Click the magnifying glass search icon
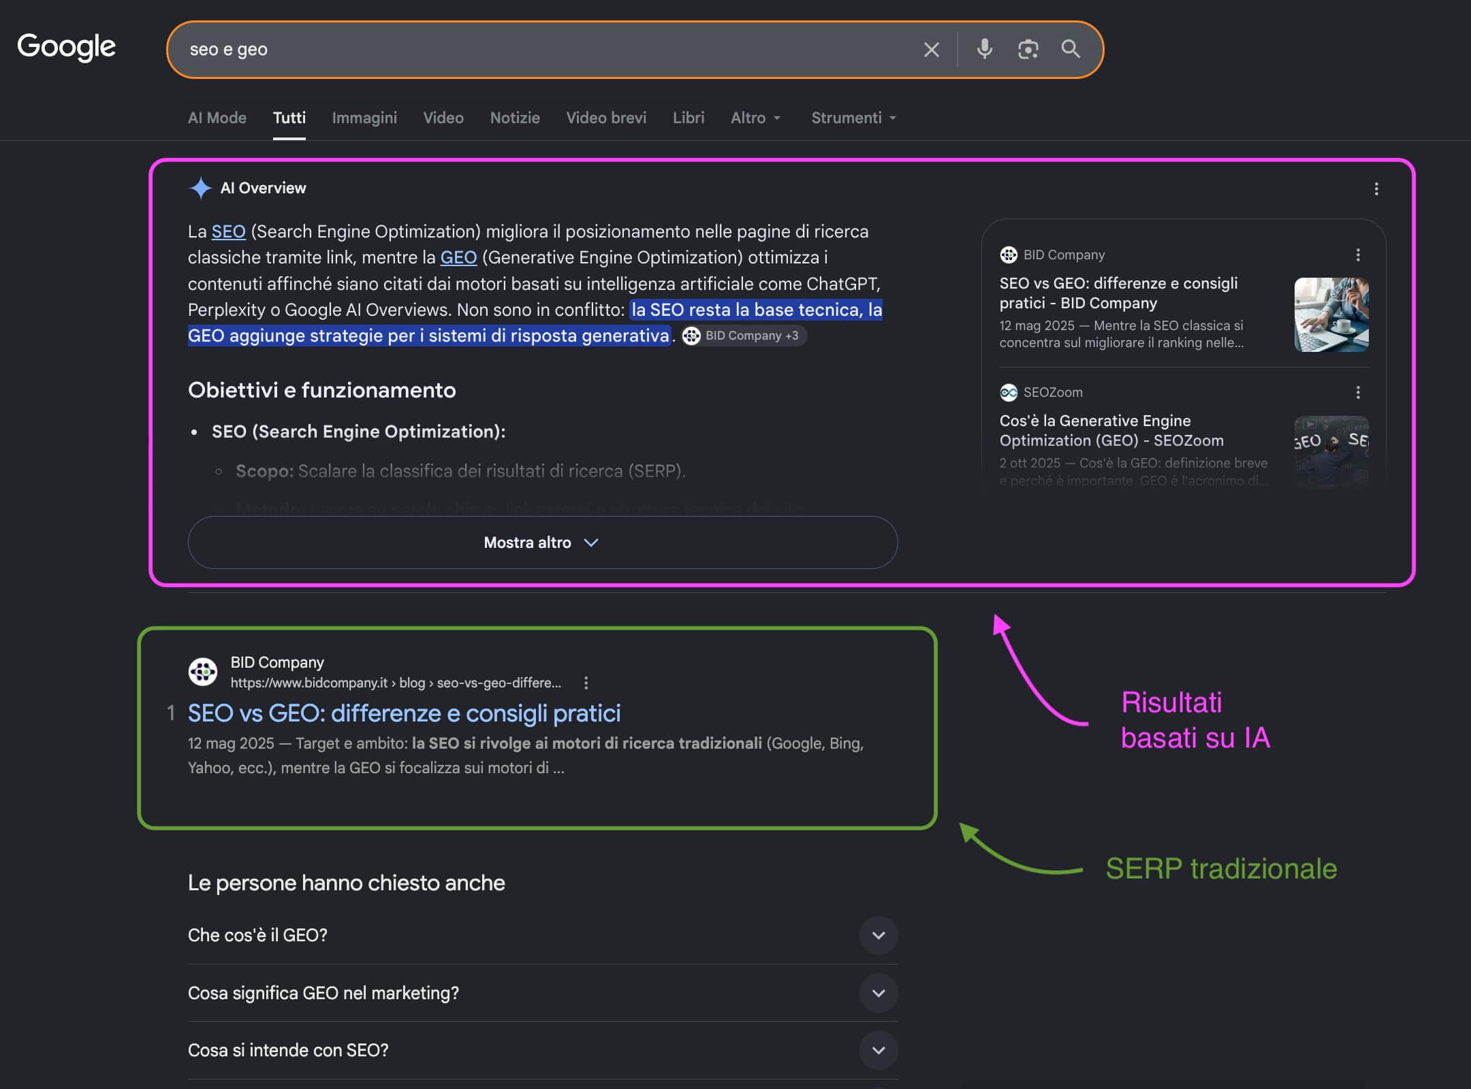This screenshot has width=1471, height=1089. point(1071,49)
